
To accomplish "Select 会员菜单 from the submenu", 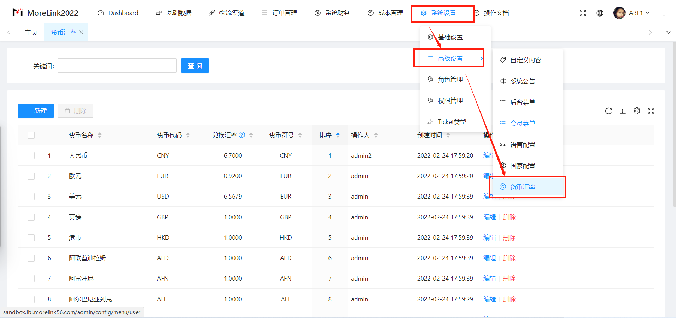I will tap(522, 124).
